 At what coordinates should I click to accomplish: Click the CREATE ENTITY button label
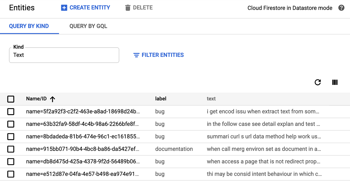tap(90, 8)
